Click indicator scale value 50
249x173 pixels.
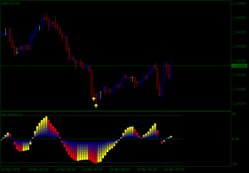234,114
